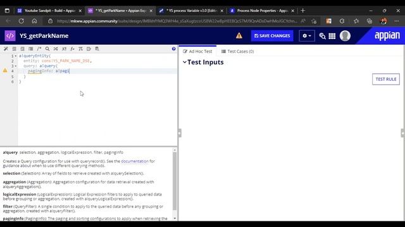The width and height of the screenshot is (405, 227).
Task: Click the documentation scroll down arrow
Action: (x=175, y=219)
